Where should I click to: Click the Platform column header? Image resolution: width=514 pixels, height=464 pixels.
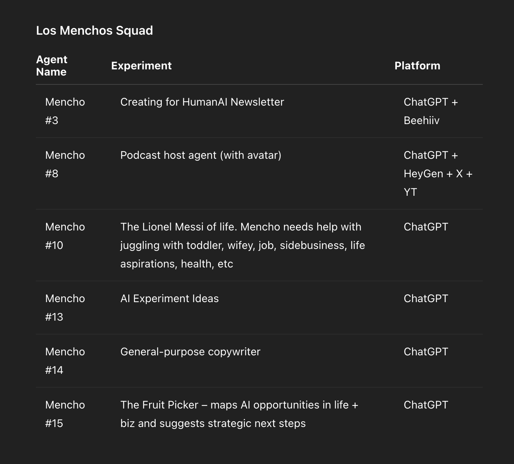click(417, 66)
